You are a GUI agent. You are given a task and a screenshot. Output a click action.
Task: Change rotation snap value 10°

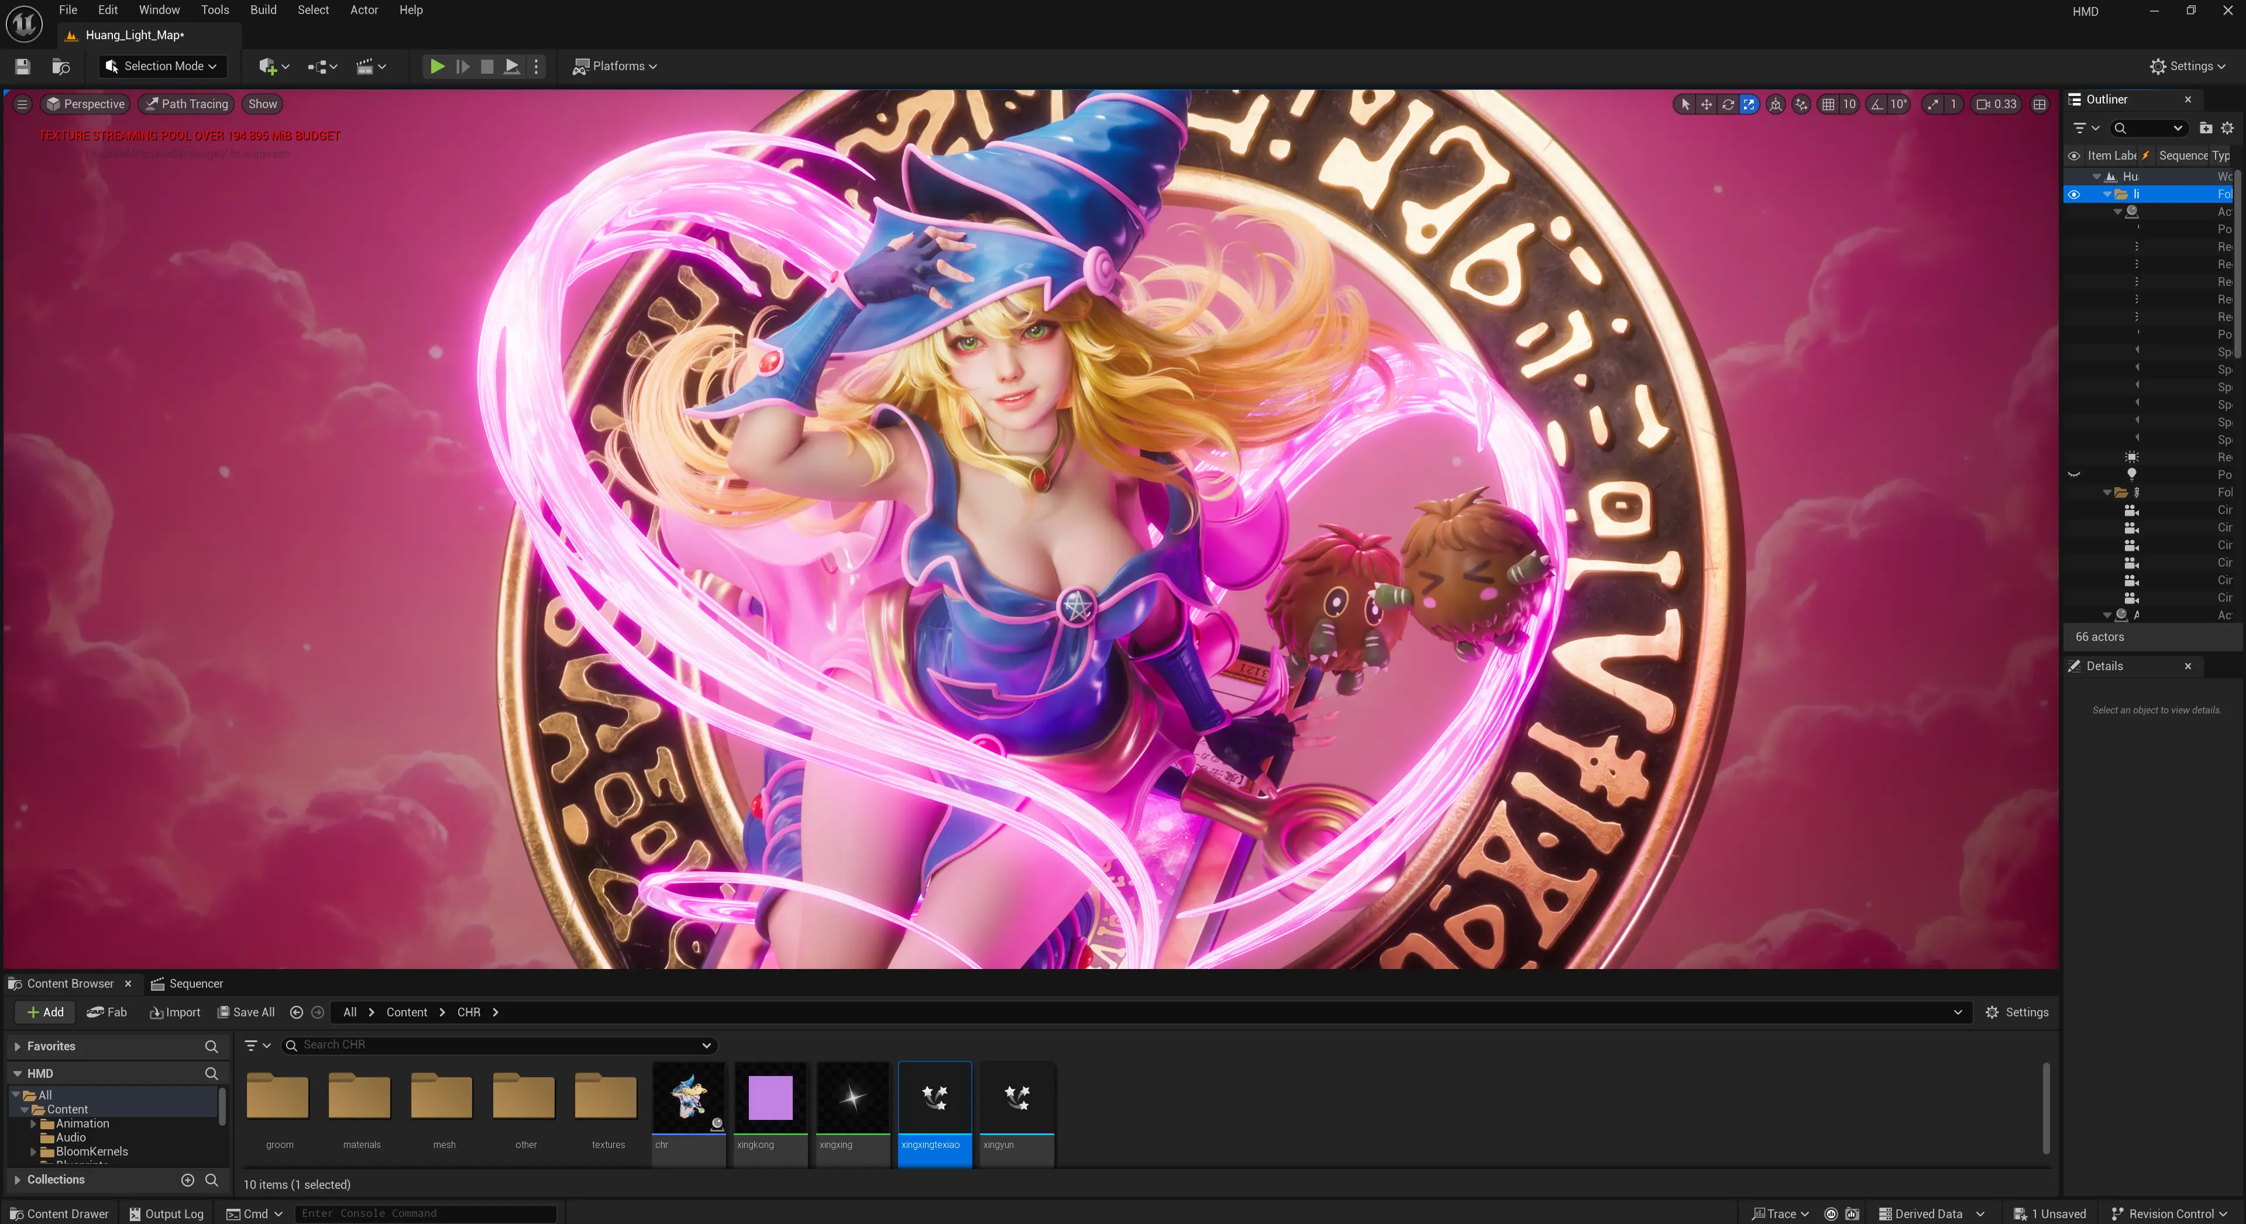pos(1898,104)
